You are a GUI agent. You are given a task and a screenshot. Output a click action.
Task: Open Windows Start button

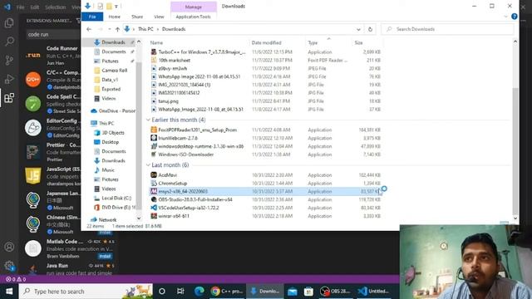tap(9, 292)
